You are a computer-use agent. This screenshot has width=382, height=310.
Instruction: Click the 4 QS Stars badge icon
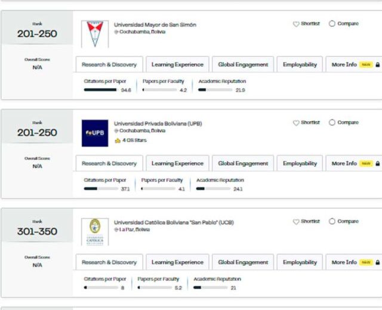click(x=118, y=141)
